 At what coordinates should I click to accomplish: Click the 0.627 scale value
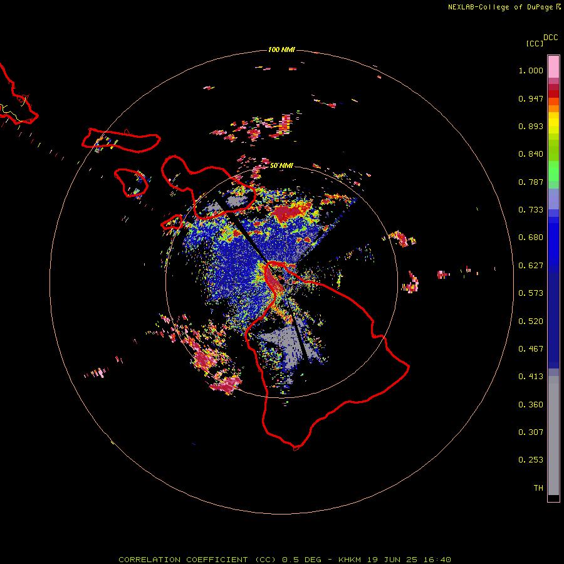point(531,266)
